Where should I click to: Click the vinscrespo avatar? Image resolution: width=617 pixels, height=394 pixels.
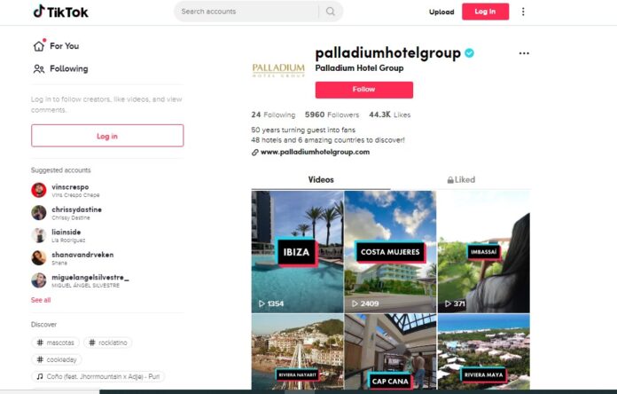pos(39,190)
